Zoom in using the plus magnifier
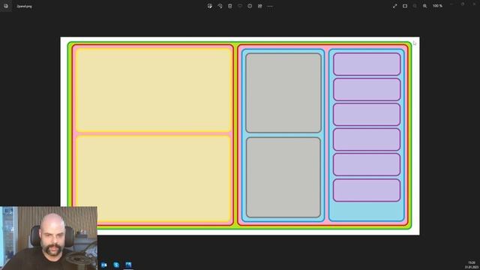480x270 pixels. 425,6
